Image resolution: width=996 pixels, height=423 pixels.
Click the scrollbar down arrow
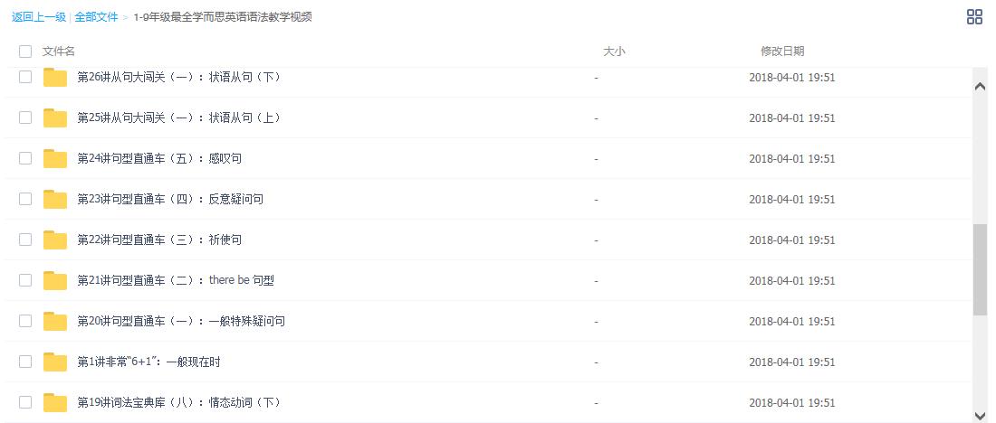[x=980, y=415]
